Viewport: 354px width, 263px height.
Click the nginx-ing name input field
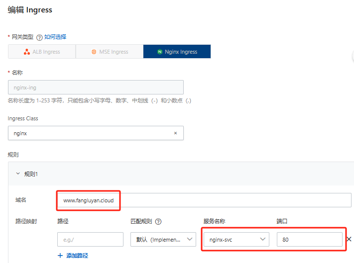[96, 88]
